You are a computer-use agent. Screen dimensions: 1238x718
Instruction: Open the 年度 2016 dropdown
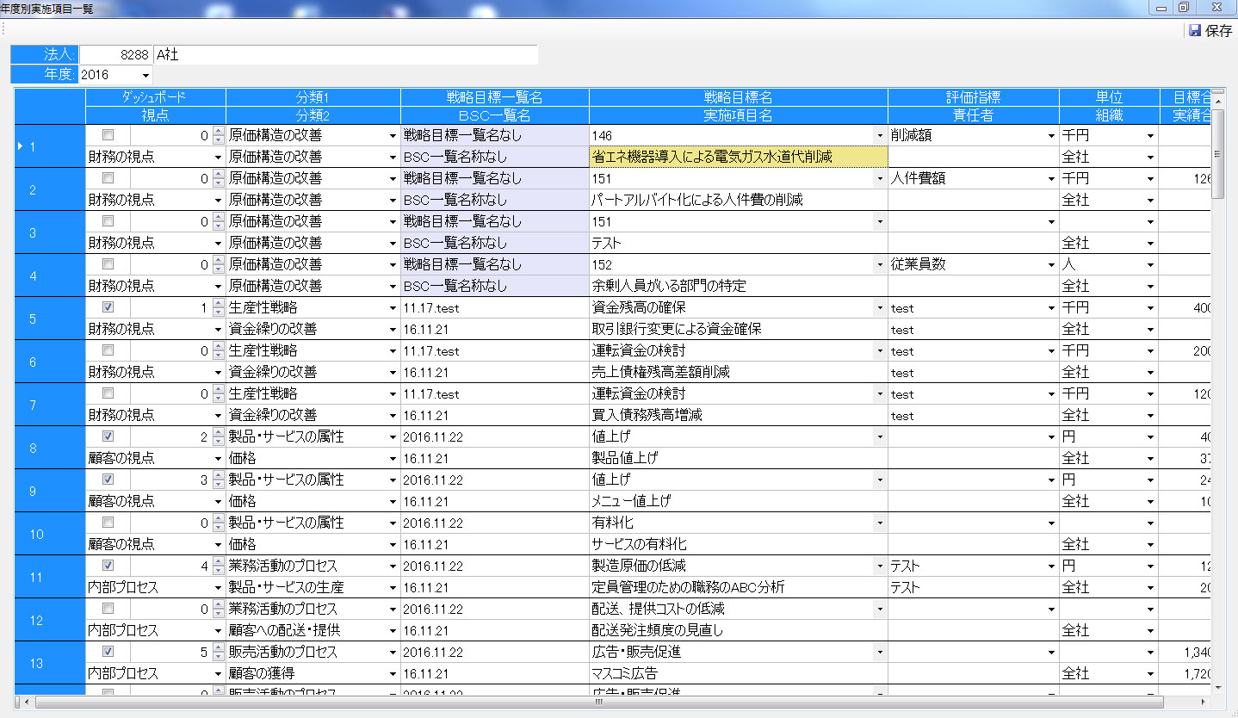(145, 76)
